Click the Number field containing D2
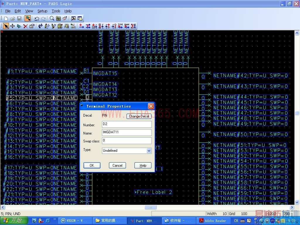300x225 pixels. [x=127, y=124]
